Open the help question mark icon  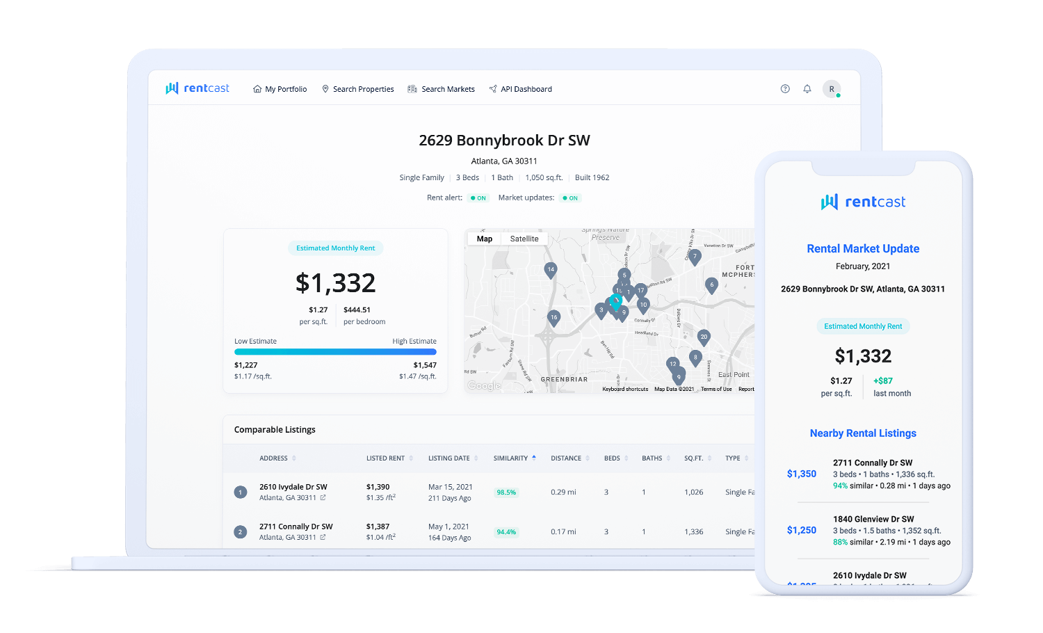coord(785,88)
